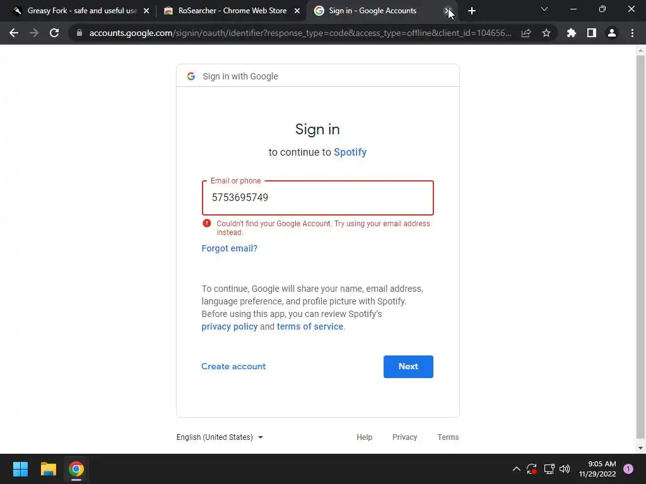Image resolution: width=646 pixels, height=484 pixels.
Task: Click the Sign in heading
Action: pyautogui.click(x=317, y=130)
